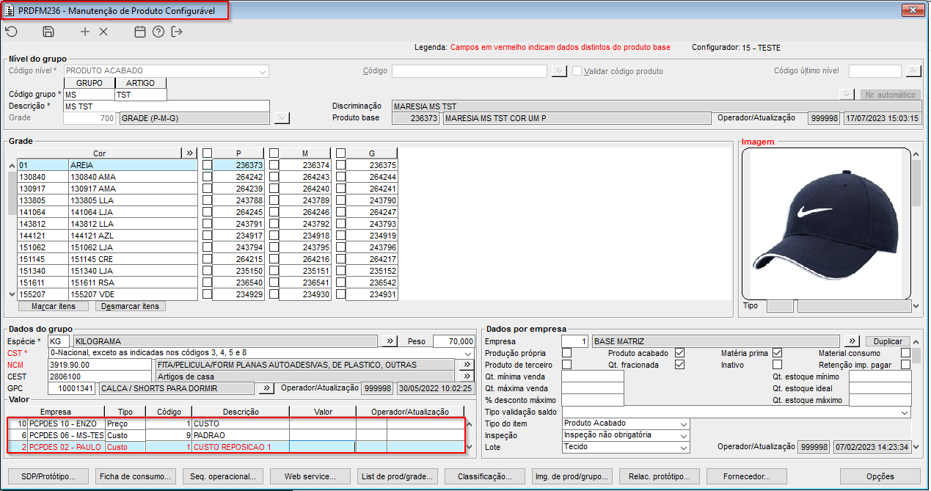
Task: Click » button beside NCM description
Action: pos(466,365)
